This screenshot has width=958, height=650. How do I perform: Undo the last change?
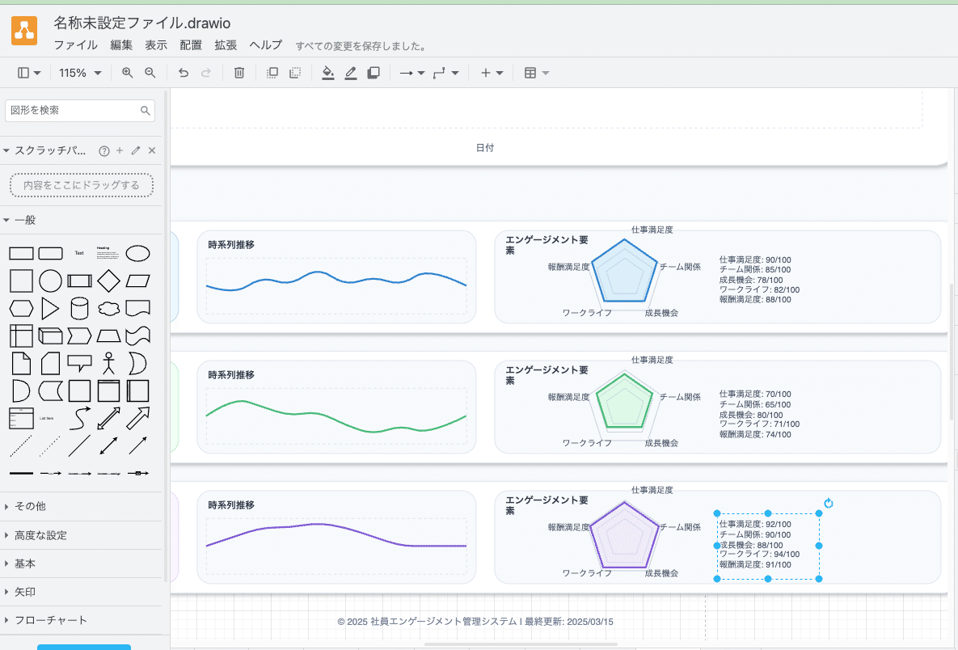[183, 73]
